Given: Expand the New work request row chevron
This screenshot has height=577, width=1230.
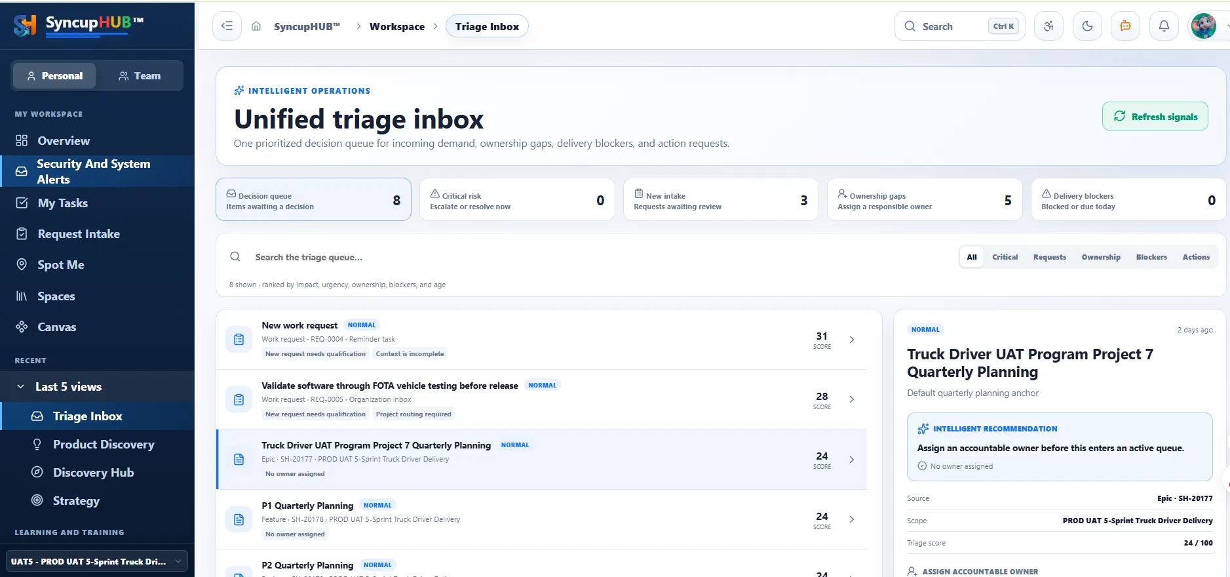Looking at the screenshot, I should (851, 339).
